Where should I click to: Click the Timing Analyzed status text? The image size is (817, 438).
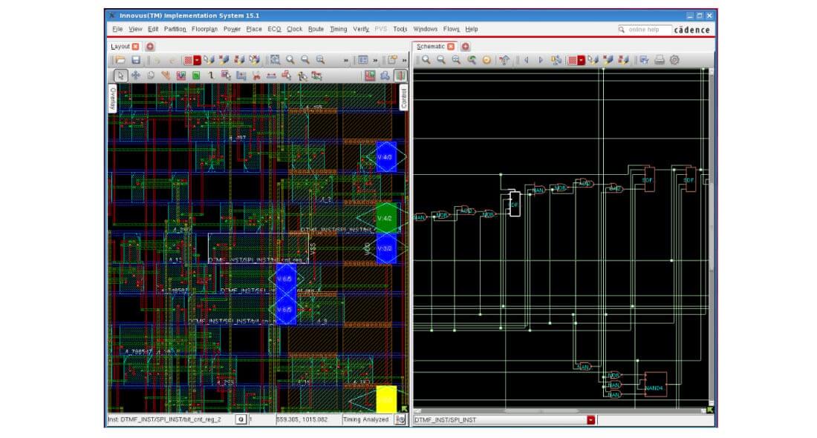(x=365, y=419)
